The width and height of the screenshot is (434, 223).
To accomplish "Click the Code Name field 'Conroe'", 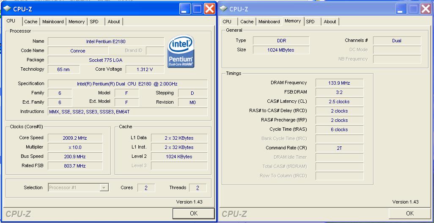I will (x=78, y=51).
